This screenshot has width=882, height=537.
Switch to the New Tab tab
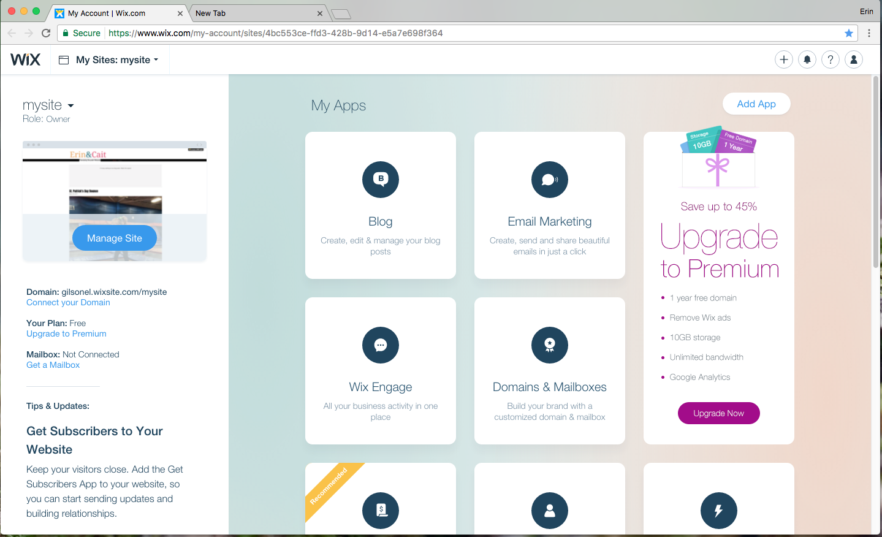tap(259, 13)
